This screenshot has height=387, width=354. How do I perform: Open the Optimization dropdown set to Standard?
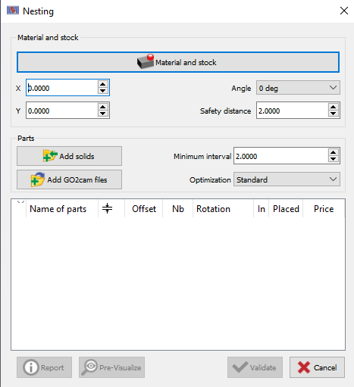[x=287, y=179]
